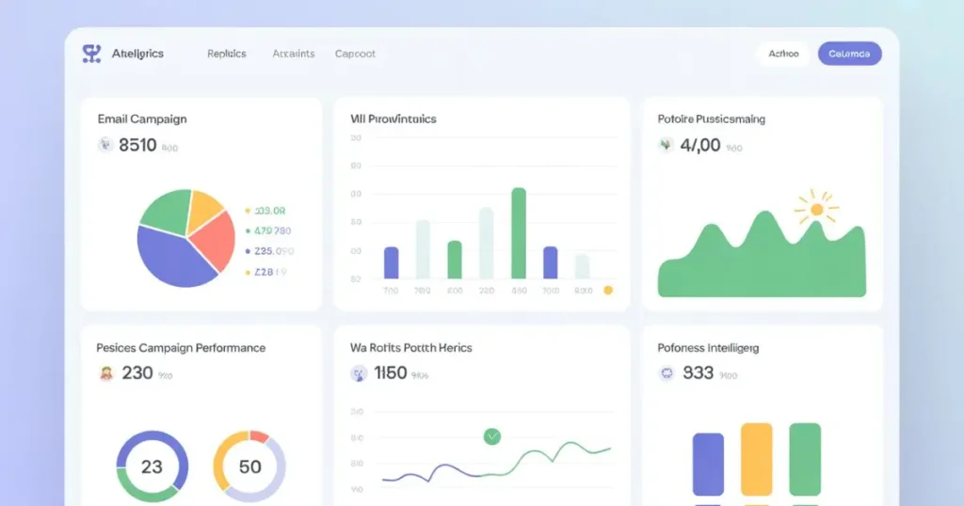Image resolution: width=964 pixels, height=506 pixels.
Task: Open the Replics nav tab
Action: pyautogui.click(x=226, y=54)
